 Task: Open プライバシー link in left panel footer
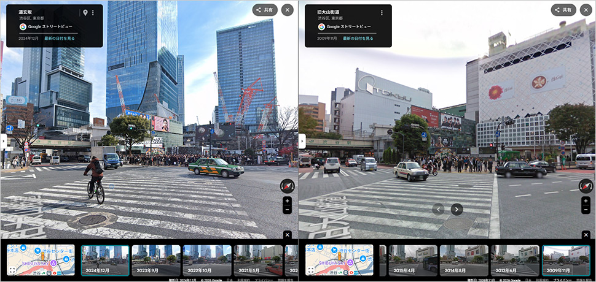263,280
